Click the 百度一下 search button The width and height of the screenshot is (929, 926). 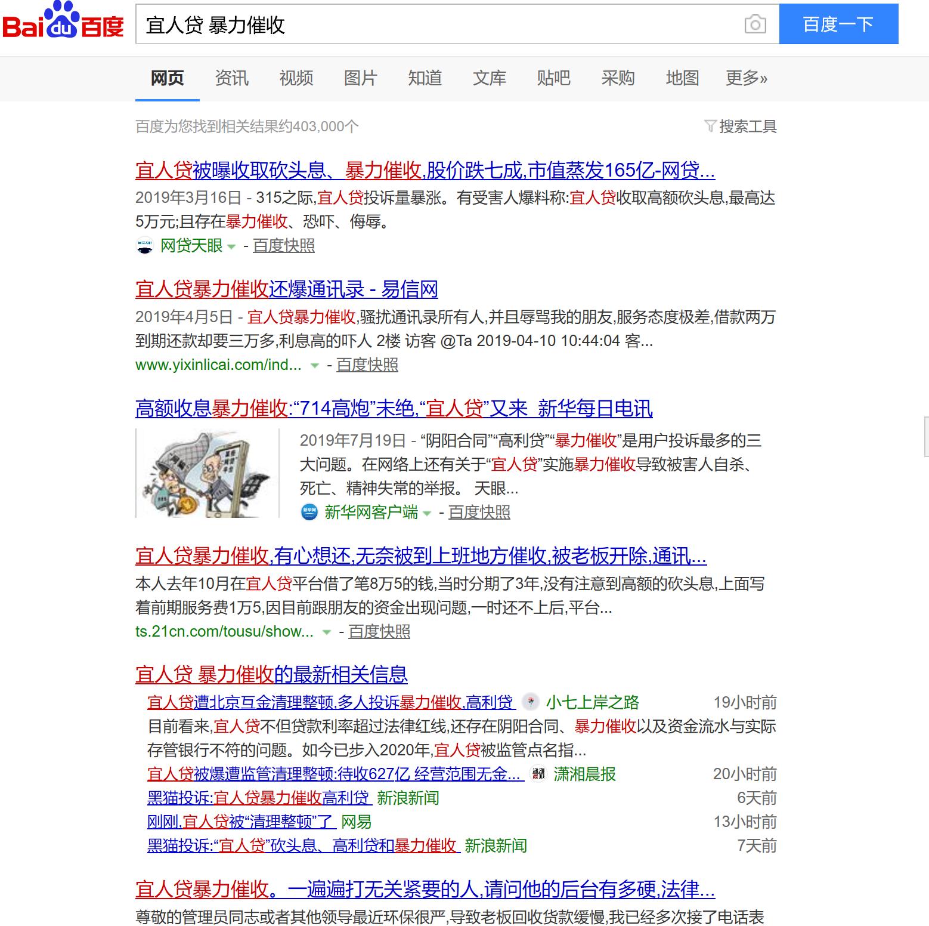point(837,24)
